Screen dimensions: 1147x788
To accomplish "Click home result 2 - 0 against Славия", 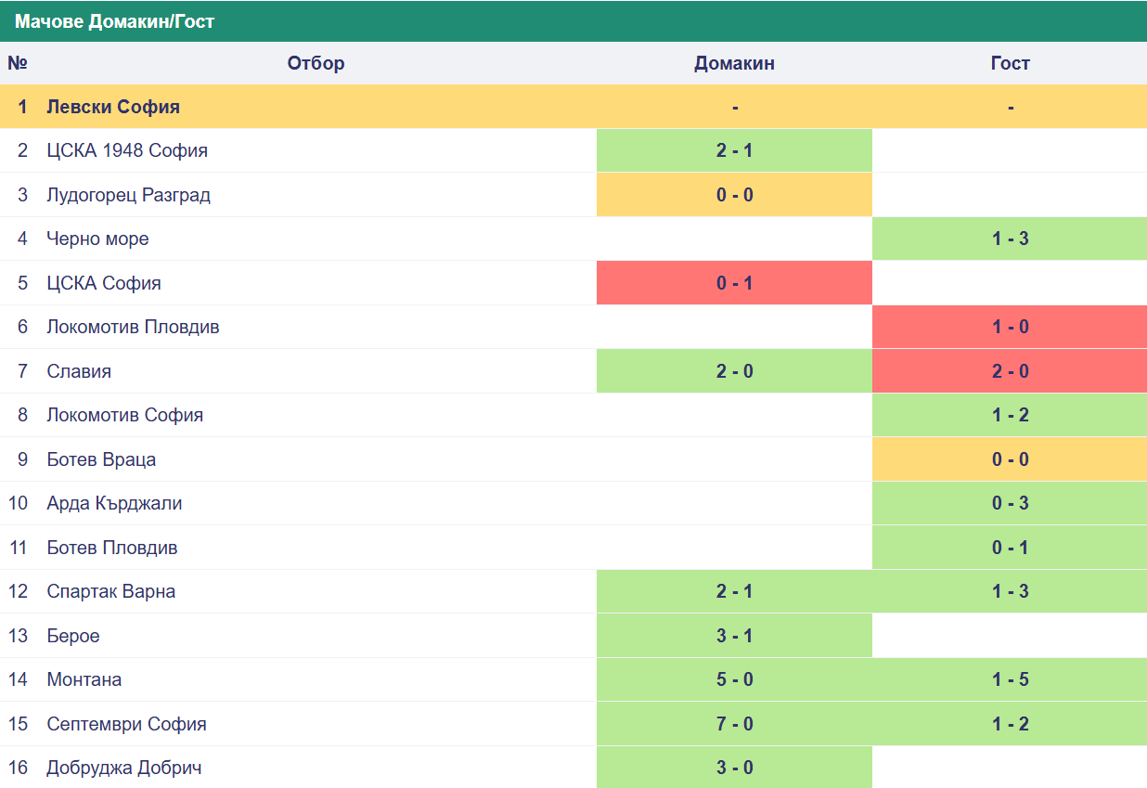I will [x=734, y=371].
